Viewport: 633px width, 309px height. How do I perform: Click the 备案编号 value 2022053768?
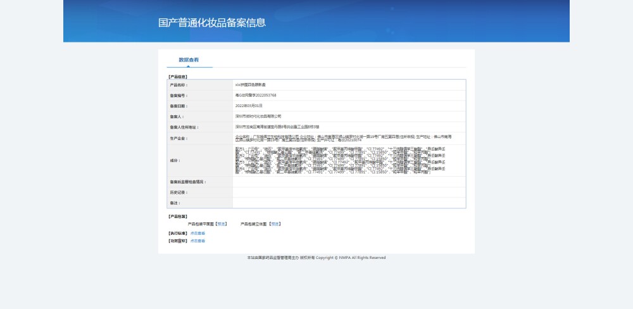(256, 96)
